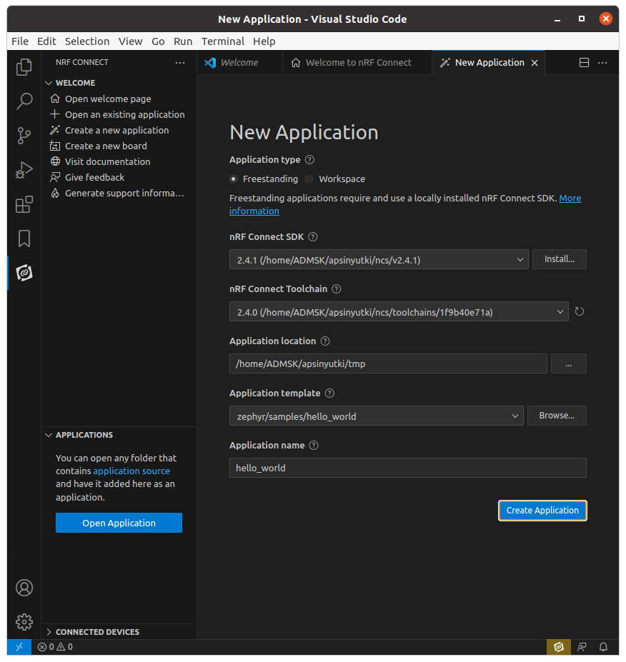Open the Accounts menu icon
Viewport: 626px width, 662px height.
tap(24, 588)
